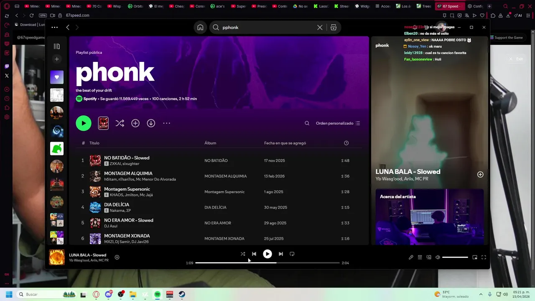Sort by Título column header
The height and width of the screenshot is (301, 535).
pos(94,143)
